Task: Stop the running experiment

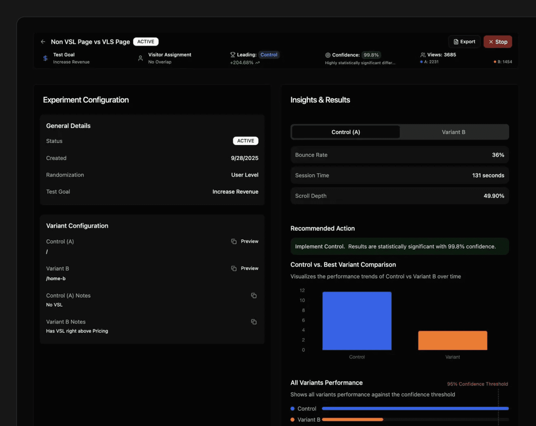Action: click(498, 42)
